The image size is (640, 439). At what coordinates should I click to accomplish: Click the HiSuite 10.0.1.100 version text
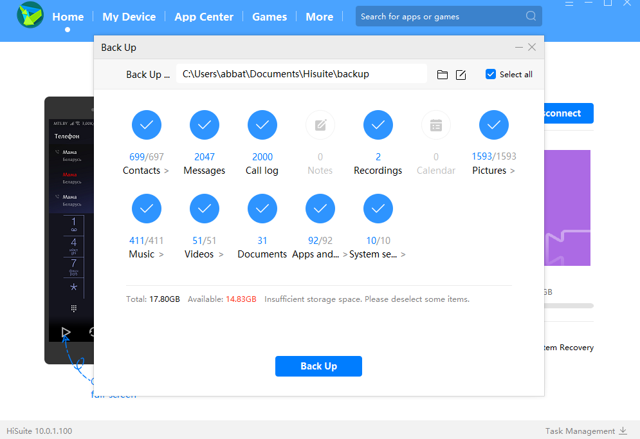[39, 431]
